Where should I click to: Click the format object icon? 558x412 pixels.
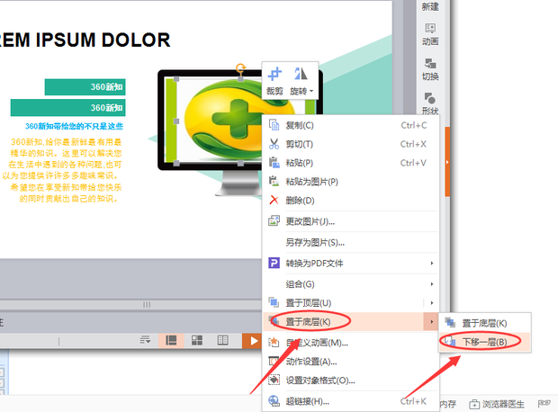point(274,380)
